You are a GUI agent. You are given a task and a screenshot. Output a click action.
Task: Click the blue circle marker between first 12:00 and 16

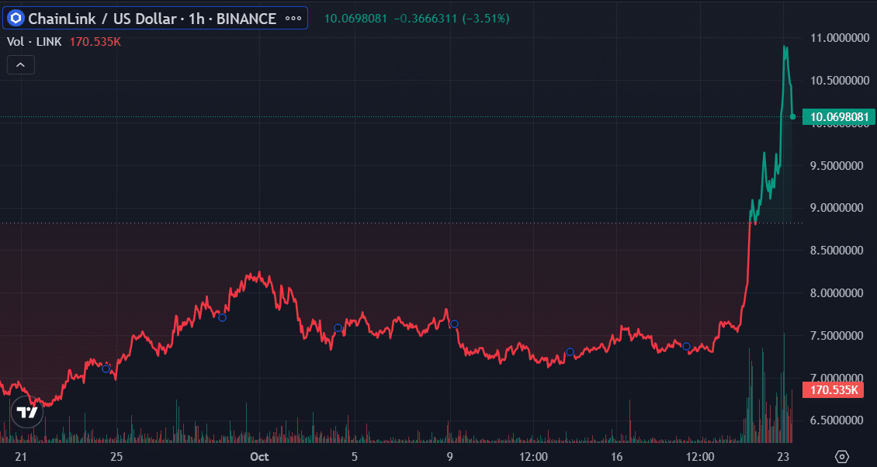[570, 351]
